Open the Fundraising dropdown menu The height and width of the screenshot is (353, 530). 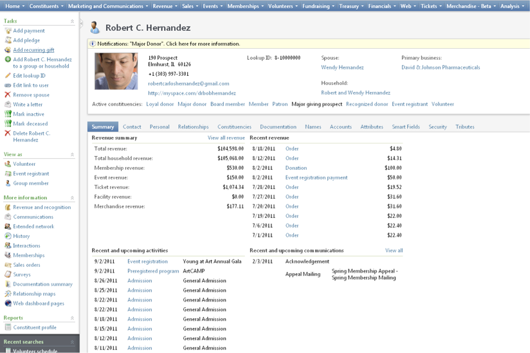[x=318, y=6]
